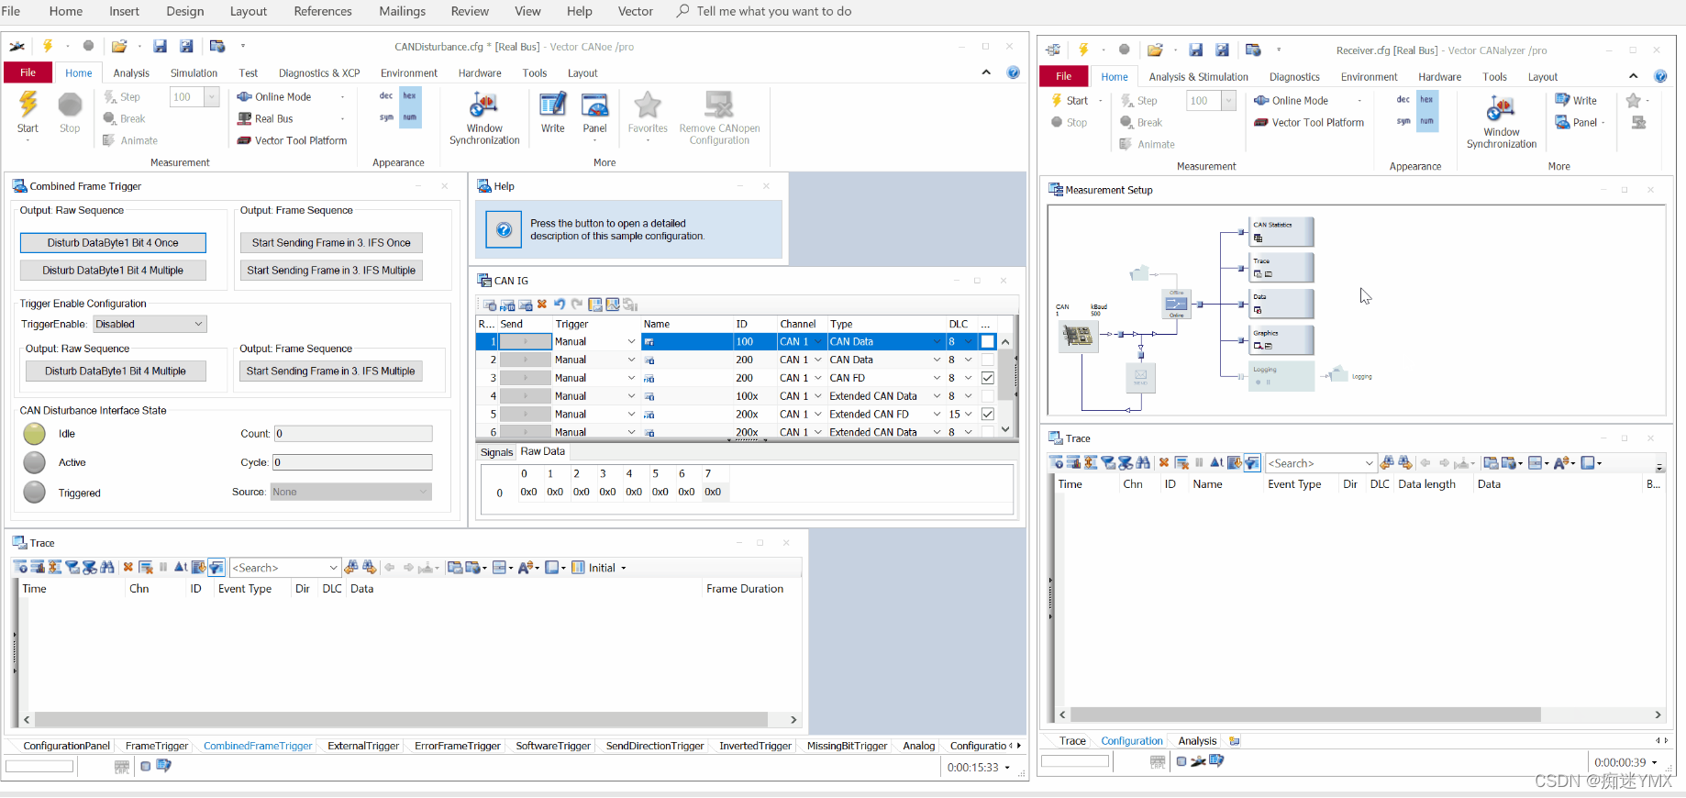Open the File menu in CANoe
This screenshot has height=798, width=1686.
28,72
